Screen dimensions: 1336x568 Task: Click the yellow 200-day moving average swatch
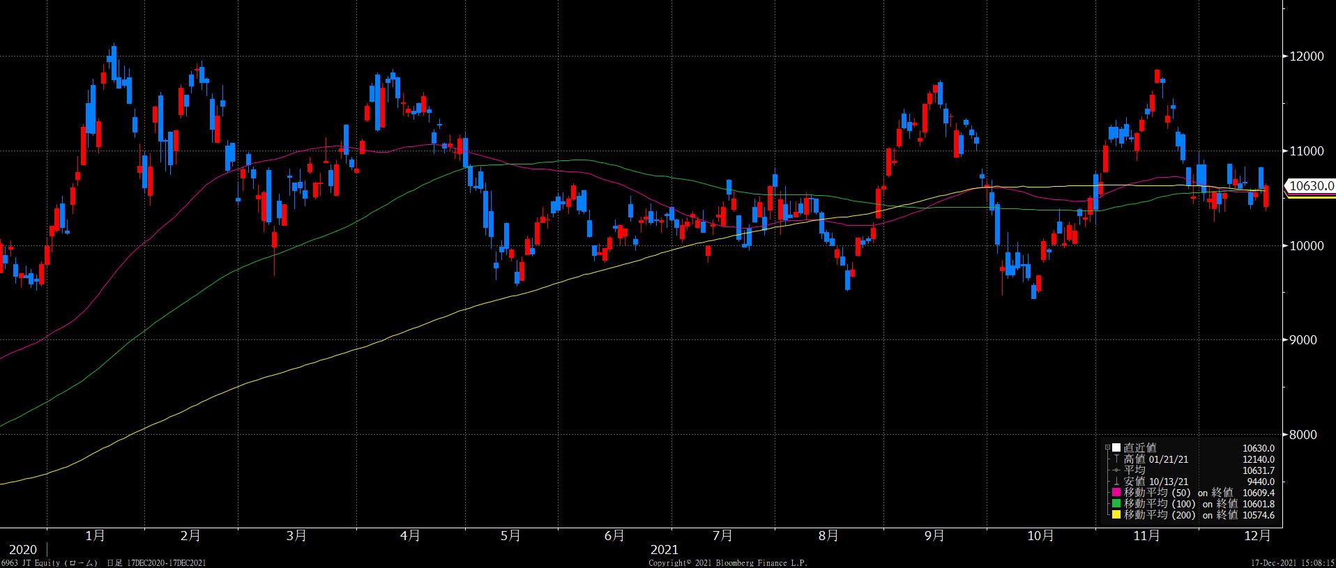pyautogui.click(x=1116, y=515)
